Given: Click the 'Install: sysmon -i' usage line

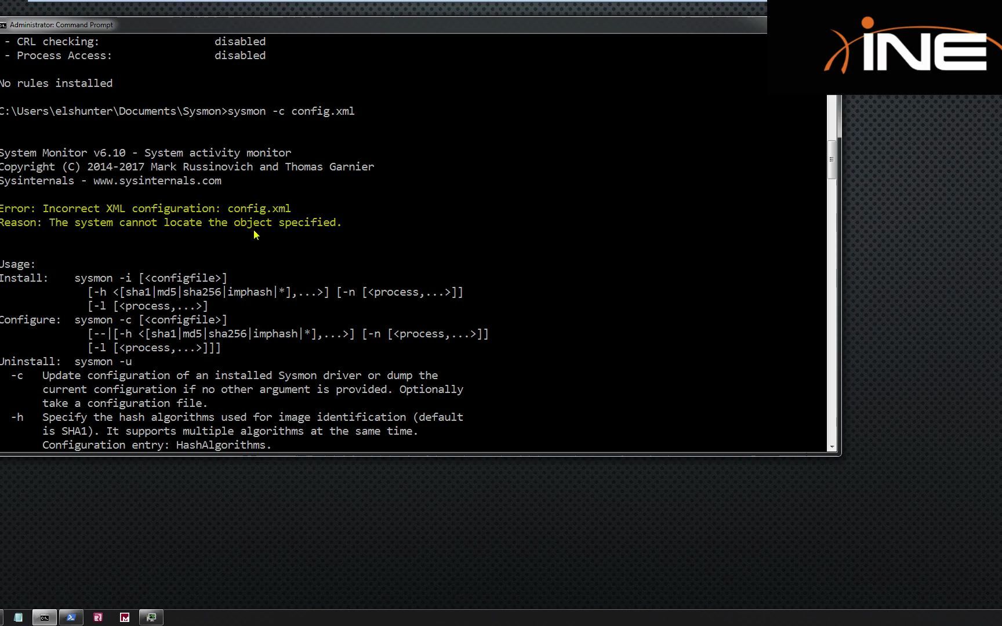Looking at the screenshot, I should point(114,278).
